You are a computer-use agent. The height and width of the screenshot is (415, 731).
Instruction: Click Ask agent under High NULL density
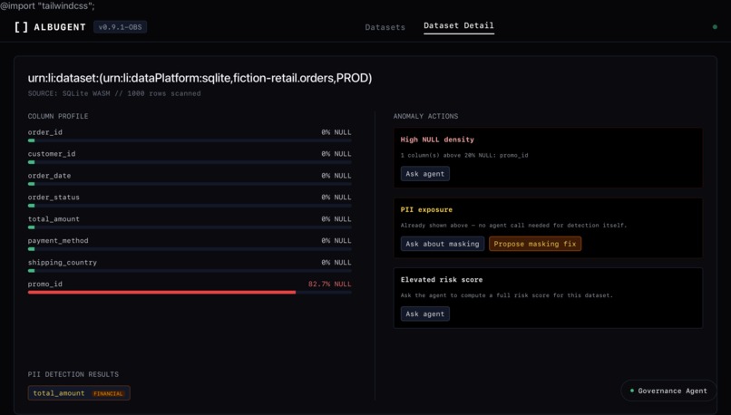click(424, 174)
